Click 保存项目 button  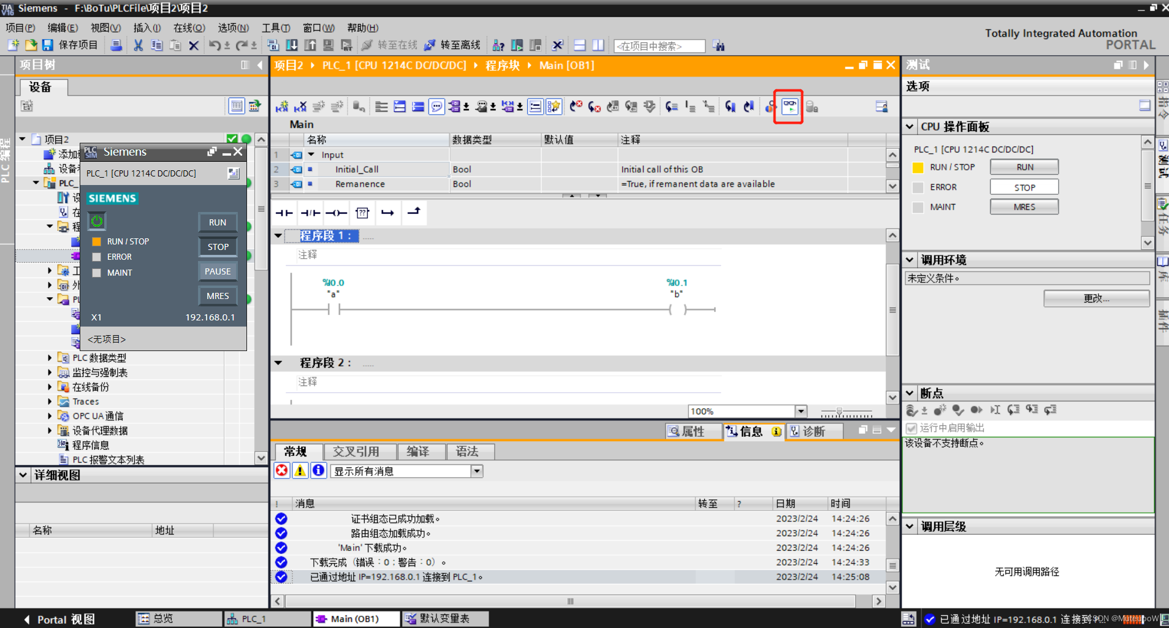tap(70, 45)
